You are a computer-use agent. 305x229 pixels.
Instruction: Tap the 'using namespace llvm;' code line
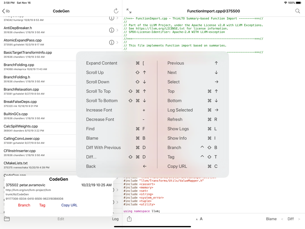142,211
